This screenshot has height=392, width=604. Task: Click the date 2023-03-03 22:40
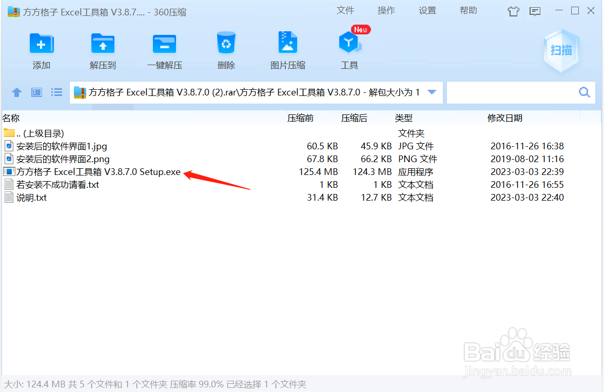(x=527, y=197)
